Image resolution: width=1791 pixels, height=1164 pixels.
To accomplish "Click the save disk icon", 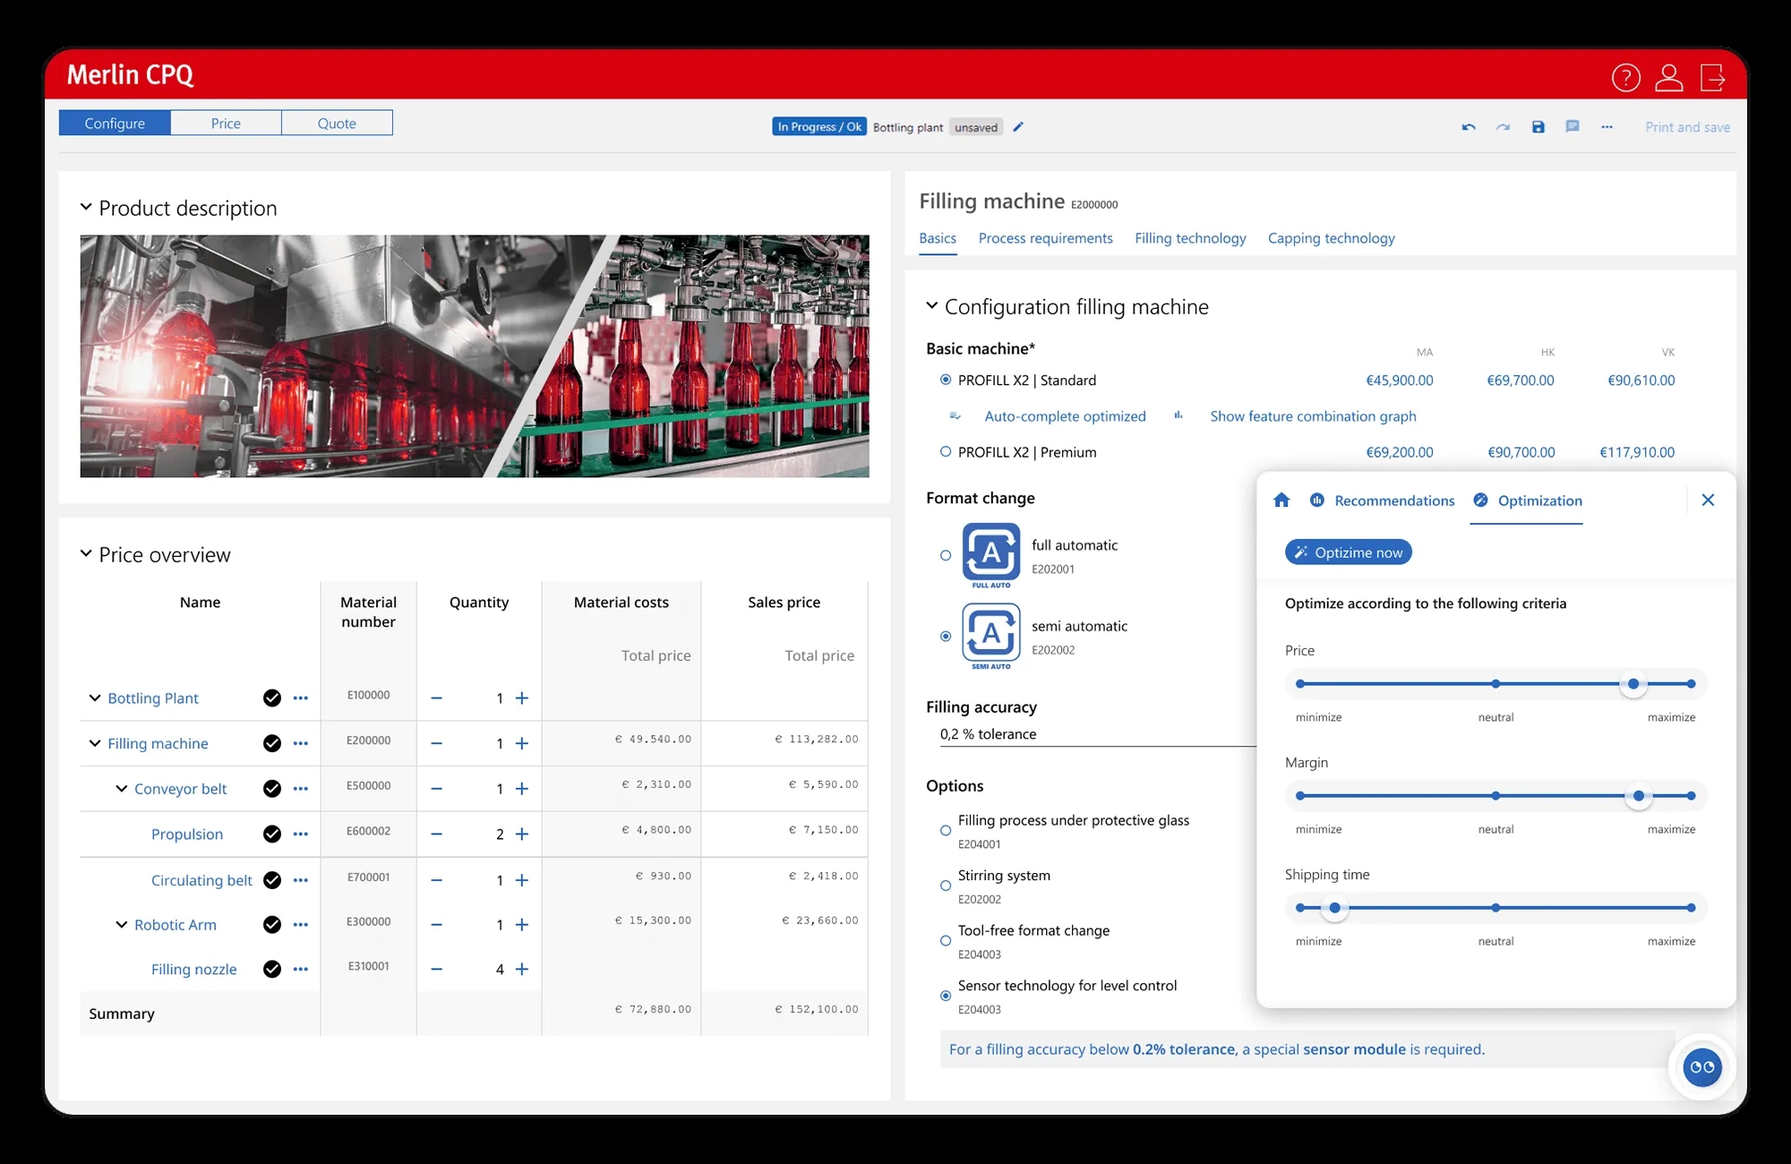I will (1538, 127).
